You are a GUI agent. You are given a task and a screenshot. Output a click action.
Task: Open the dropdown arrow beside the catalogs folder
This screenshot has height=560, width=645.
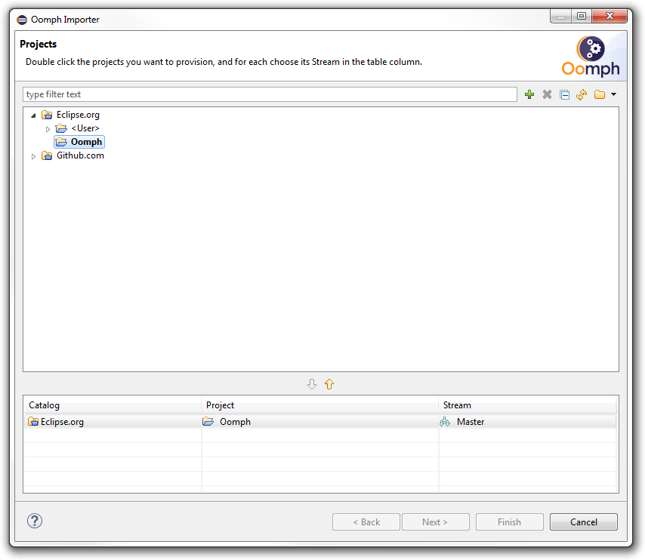click(x=613, y=94)
